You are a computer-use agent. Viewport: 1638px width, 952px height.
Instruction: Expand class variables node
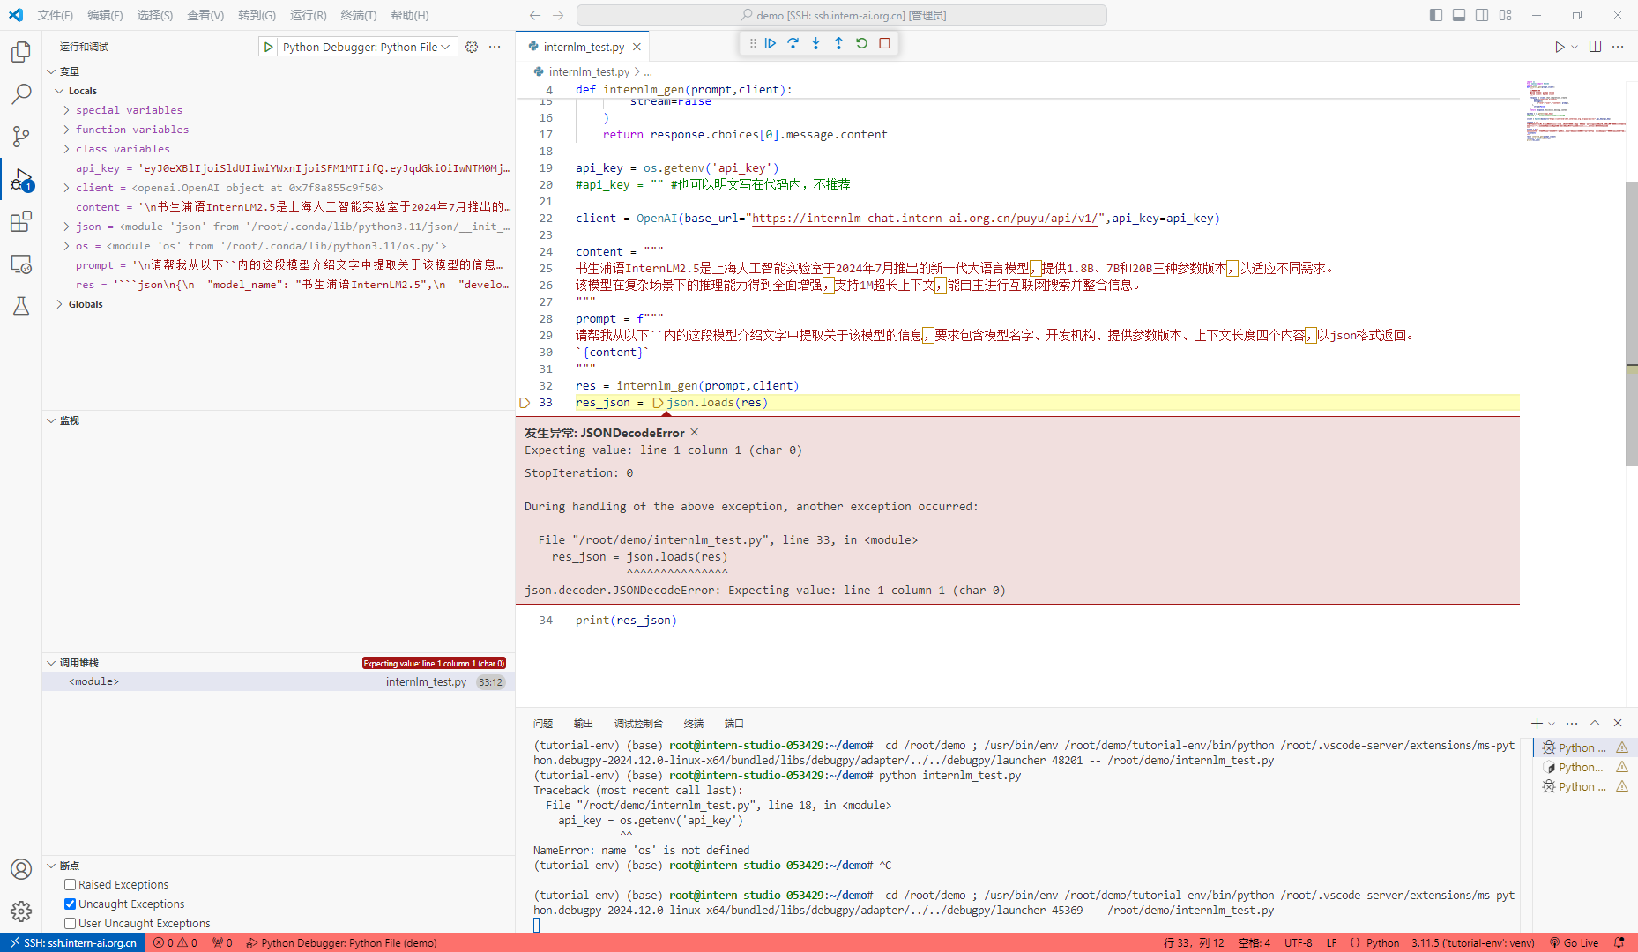[66, 149]
